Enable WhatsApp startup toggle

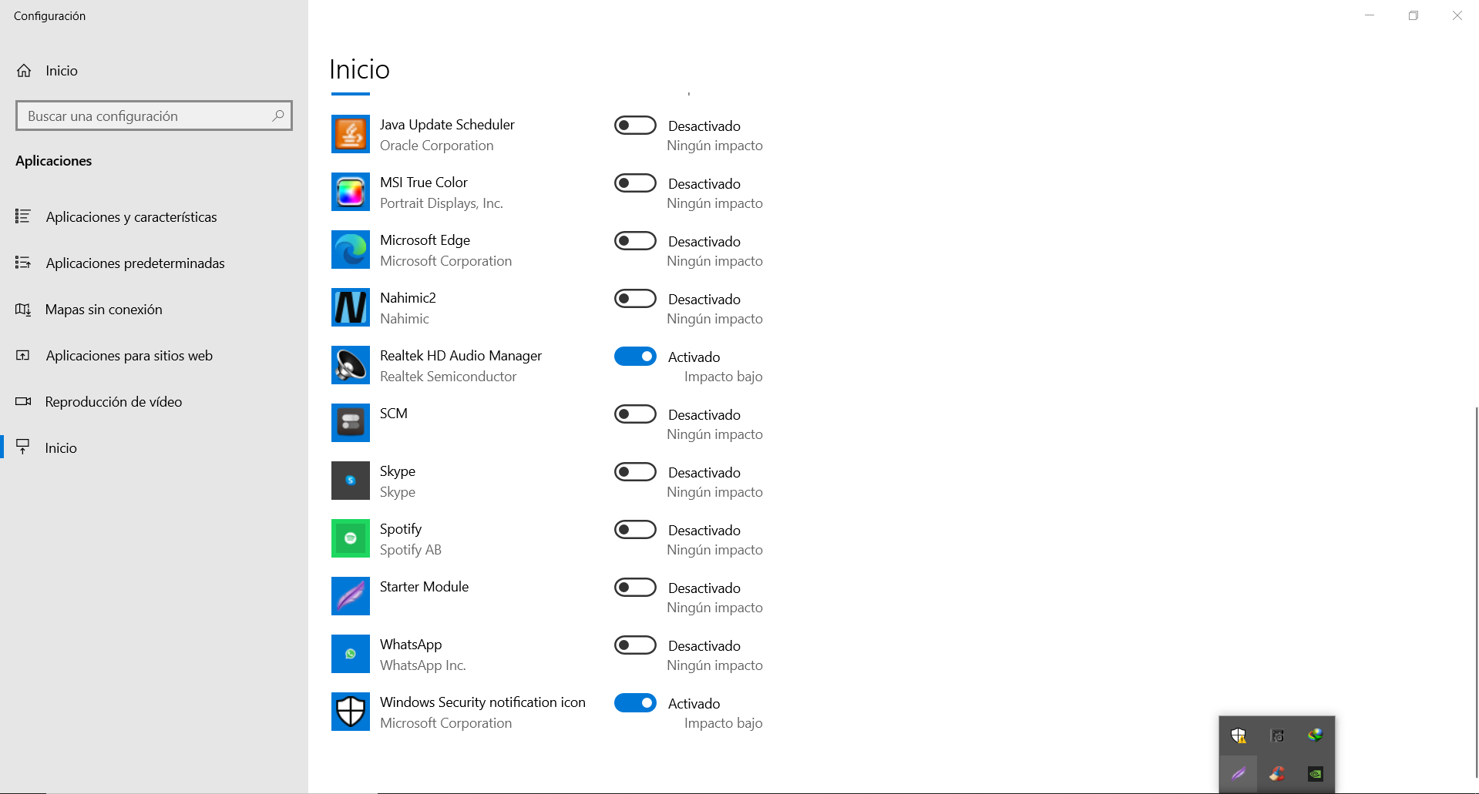coord(635,645)
